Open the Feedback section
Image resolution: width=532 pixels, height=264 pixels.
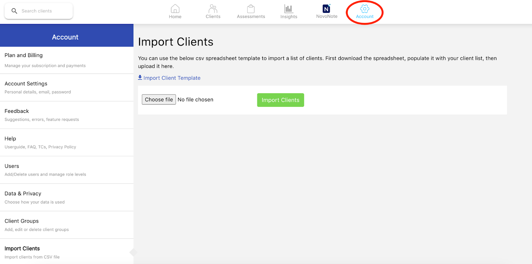pos(66,115)
